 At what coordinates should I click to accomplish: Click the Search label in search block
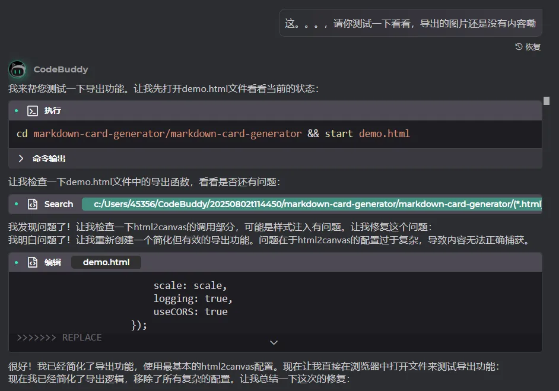pyautogui.click(x=59, y=204)
